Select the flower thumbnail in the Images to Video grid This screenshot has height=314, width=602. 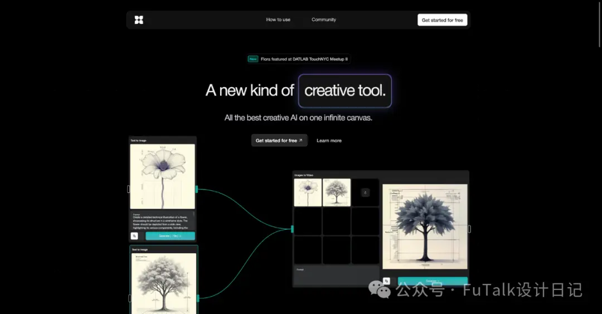(308, 192)
